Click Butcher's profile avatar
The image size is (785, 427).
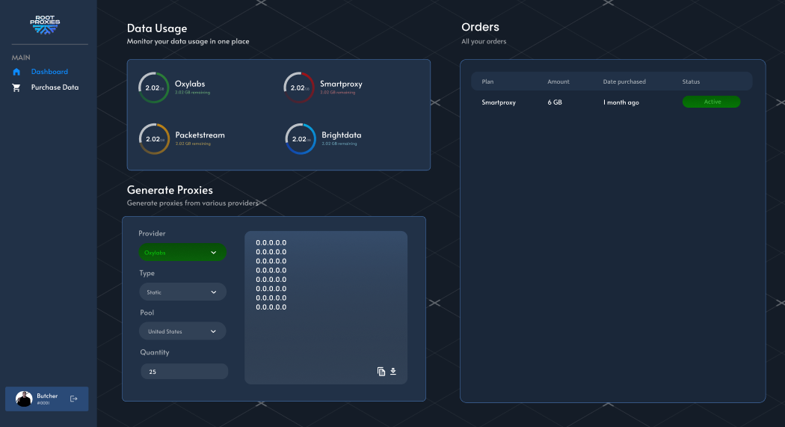coord(24,399)
